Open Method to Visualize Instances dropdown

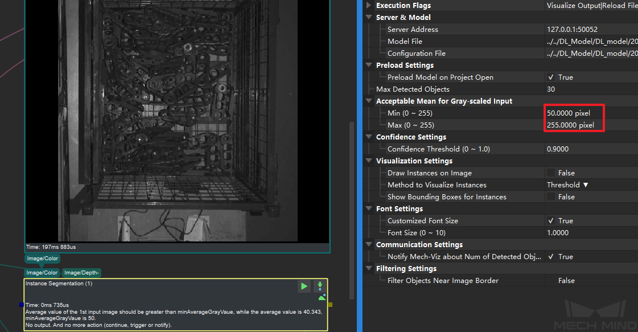tap(567, 185)
